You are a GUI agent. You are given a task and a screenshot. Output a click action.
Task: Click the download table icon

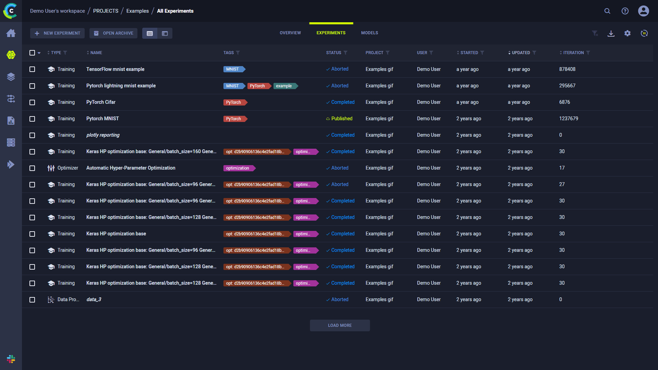coord(611,33)
